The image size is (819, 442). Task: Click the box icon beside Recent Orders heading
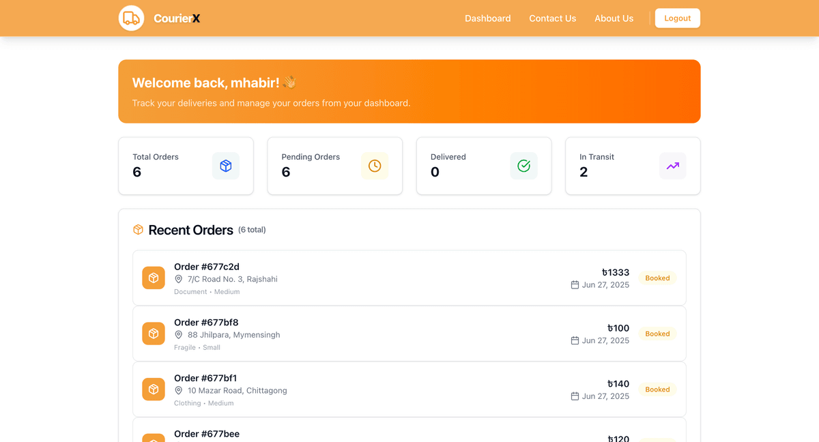tap(138, 230)
